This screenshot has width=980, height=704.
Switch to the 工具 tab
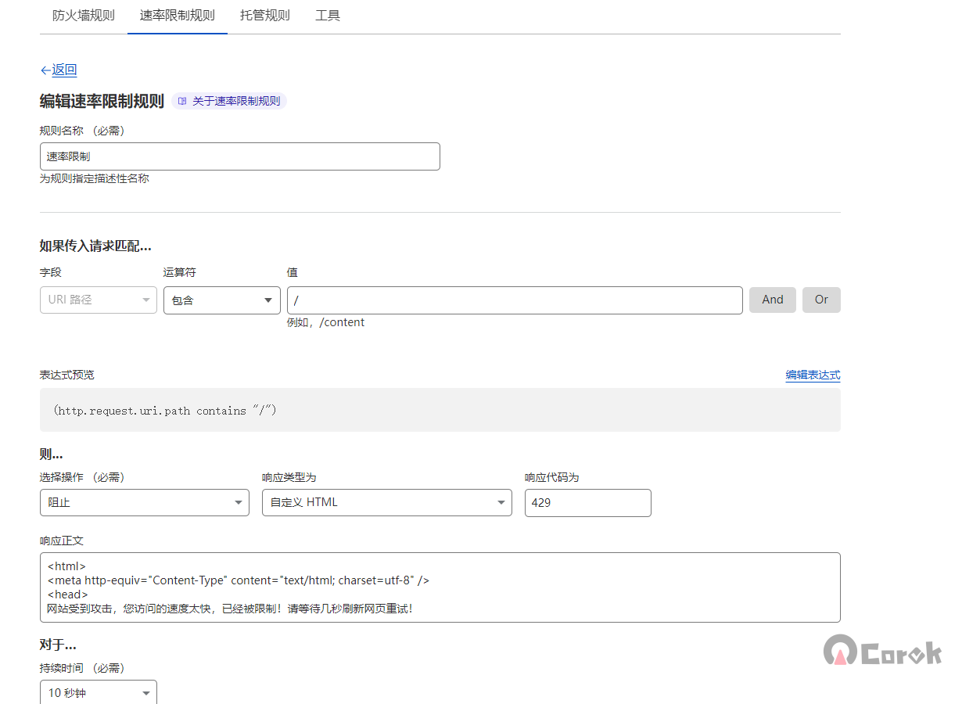327,16
